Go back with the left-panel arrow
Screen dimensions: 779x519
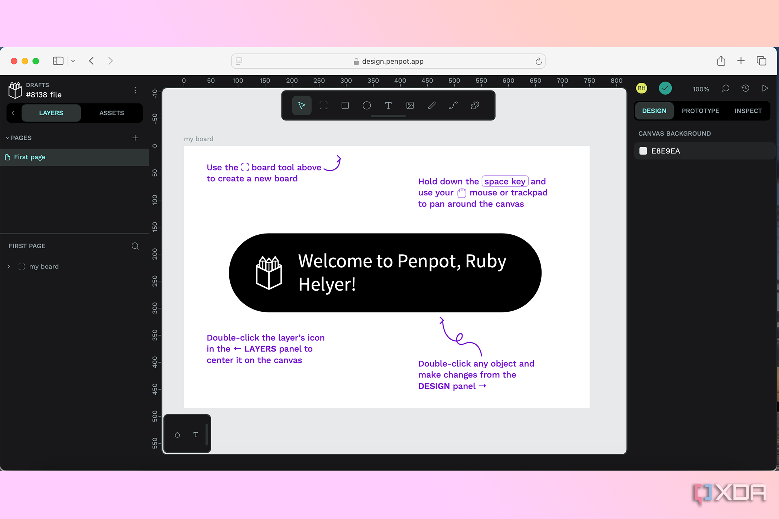coord(13,113)
